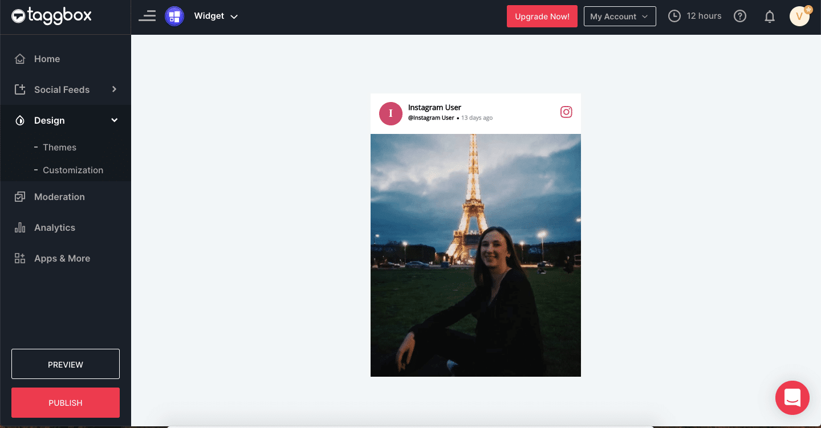821x428 pixels.
Task: Open the help question mark icon
Action: pos(740,16)
